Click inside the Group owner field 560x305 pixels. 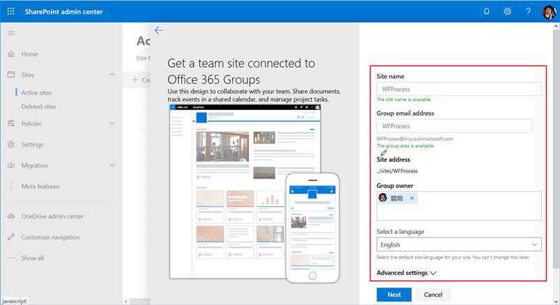pyautogui.click(x=459, y=206)
